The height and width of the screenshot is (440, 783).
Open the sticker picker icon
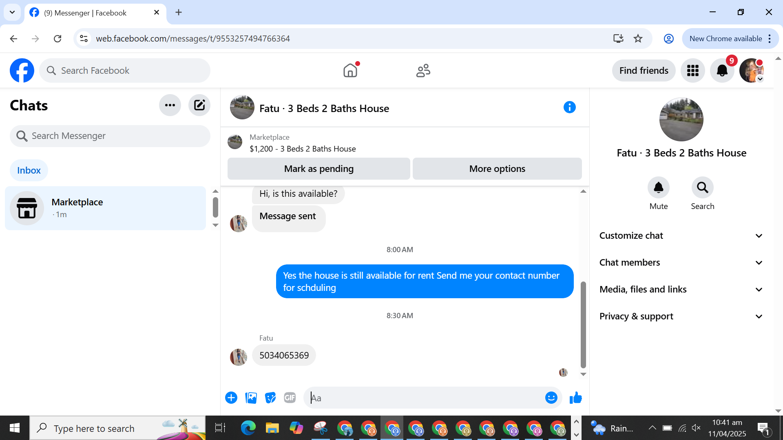pos(270,398)
